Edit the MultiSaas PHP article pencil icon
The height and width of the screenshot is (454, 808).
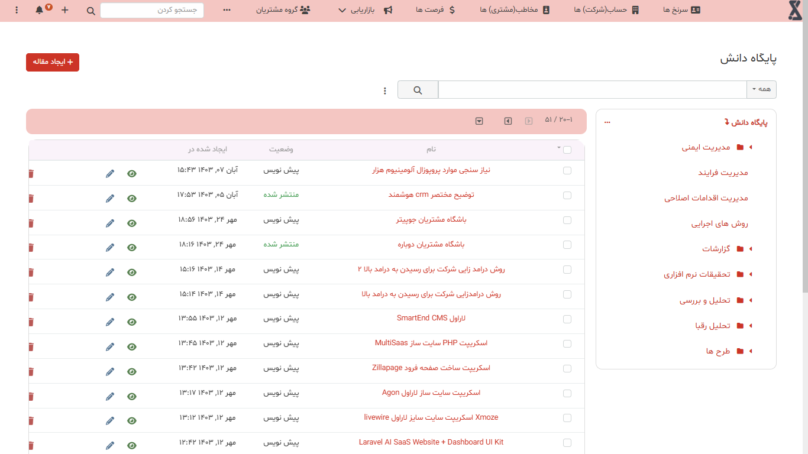point(110,346)
